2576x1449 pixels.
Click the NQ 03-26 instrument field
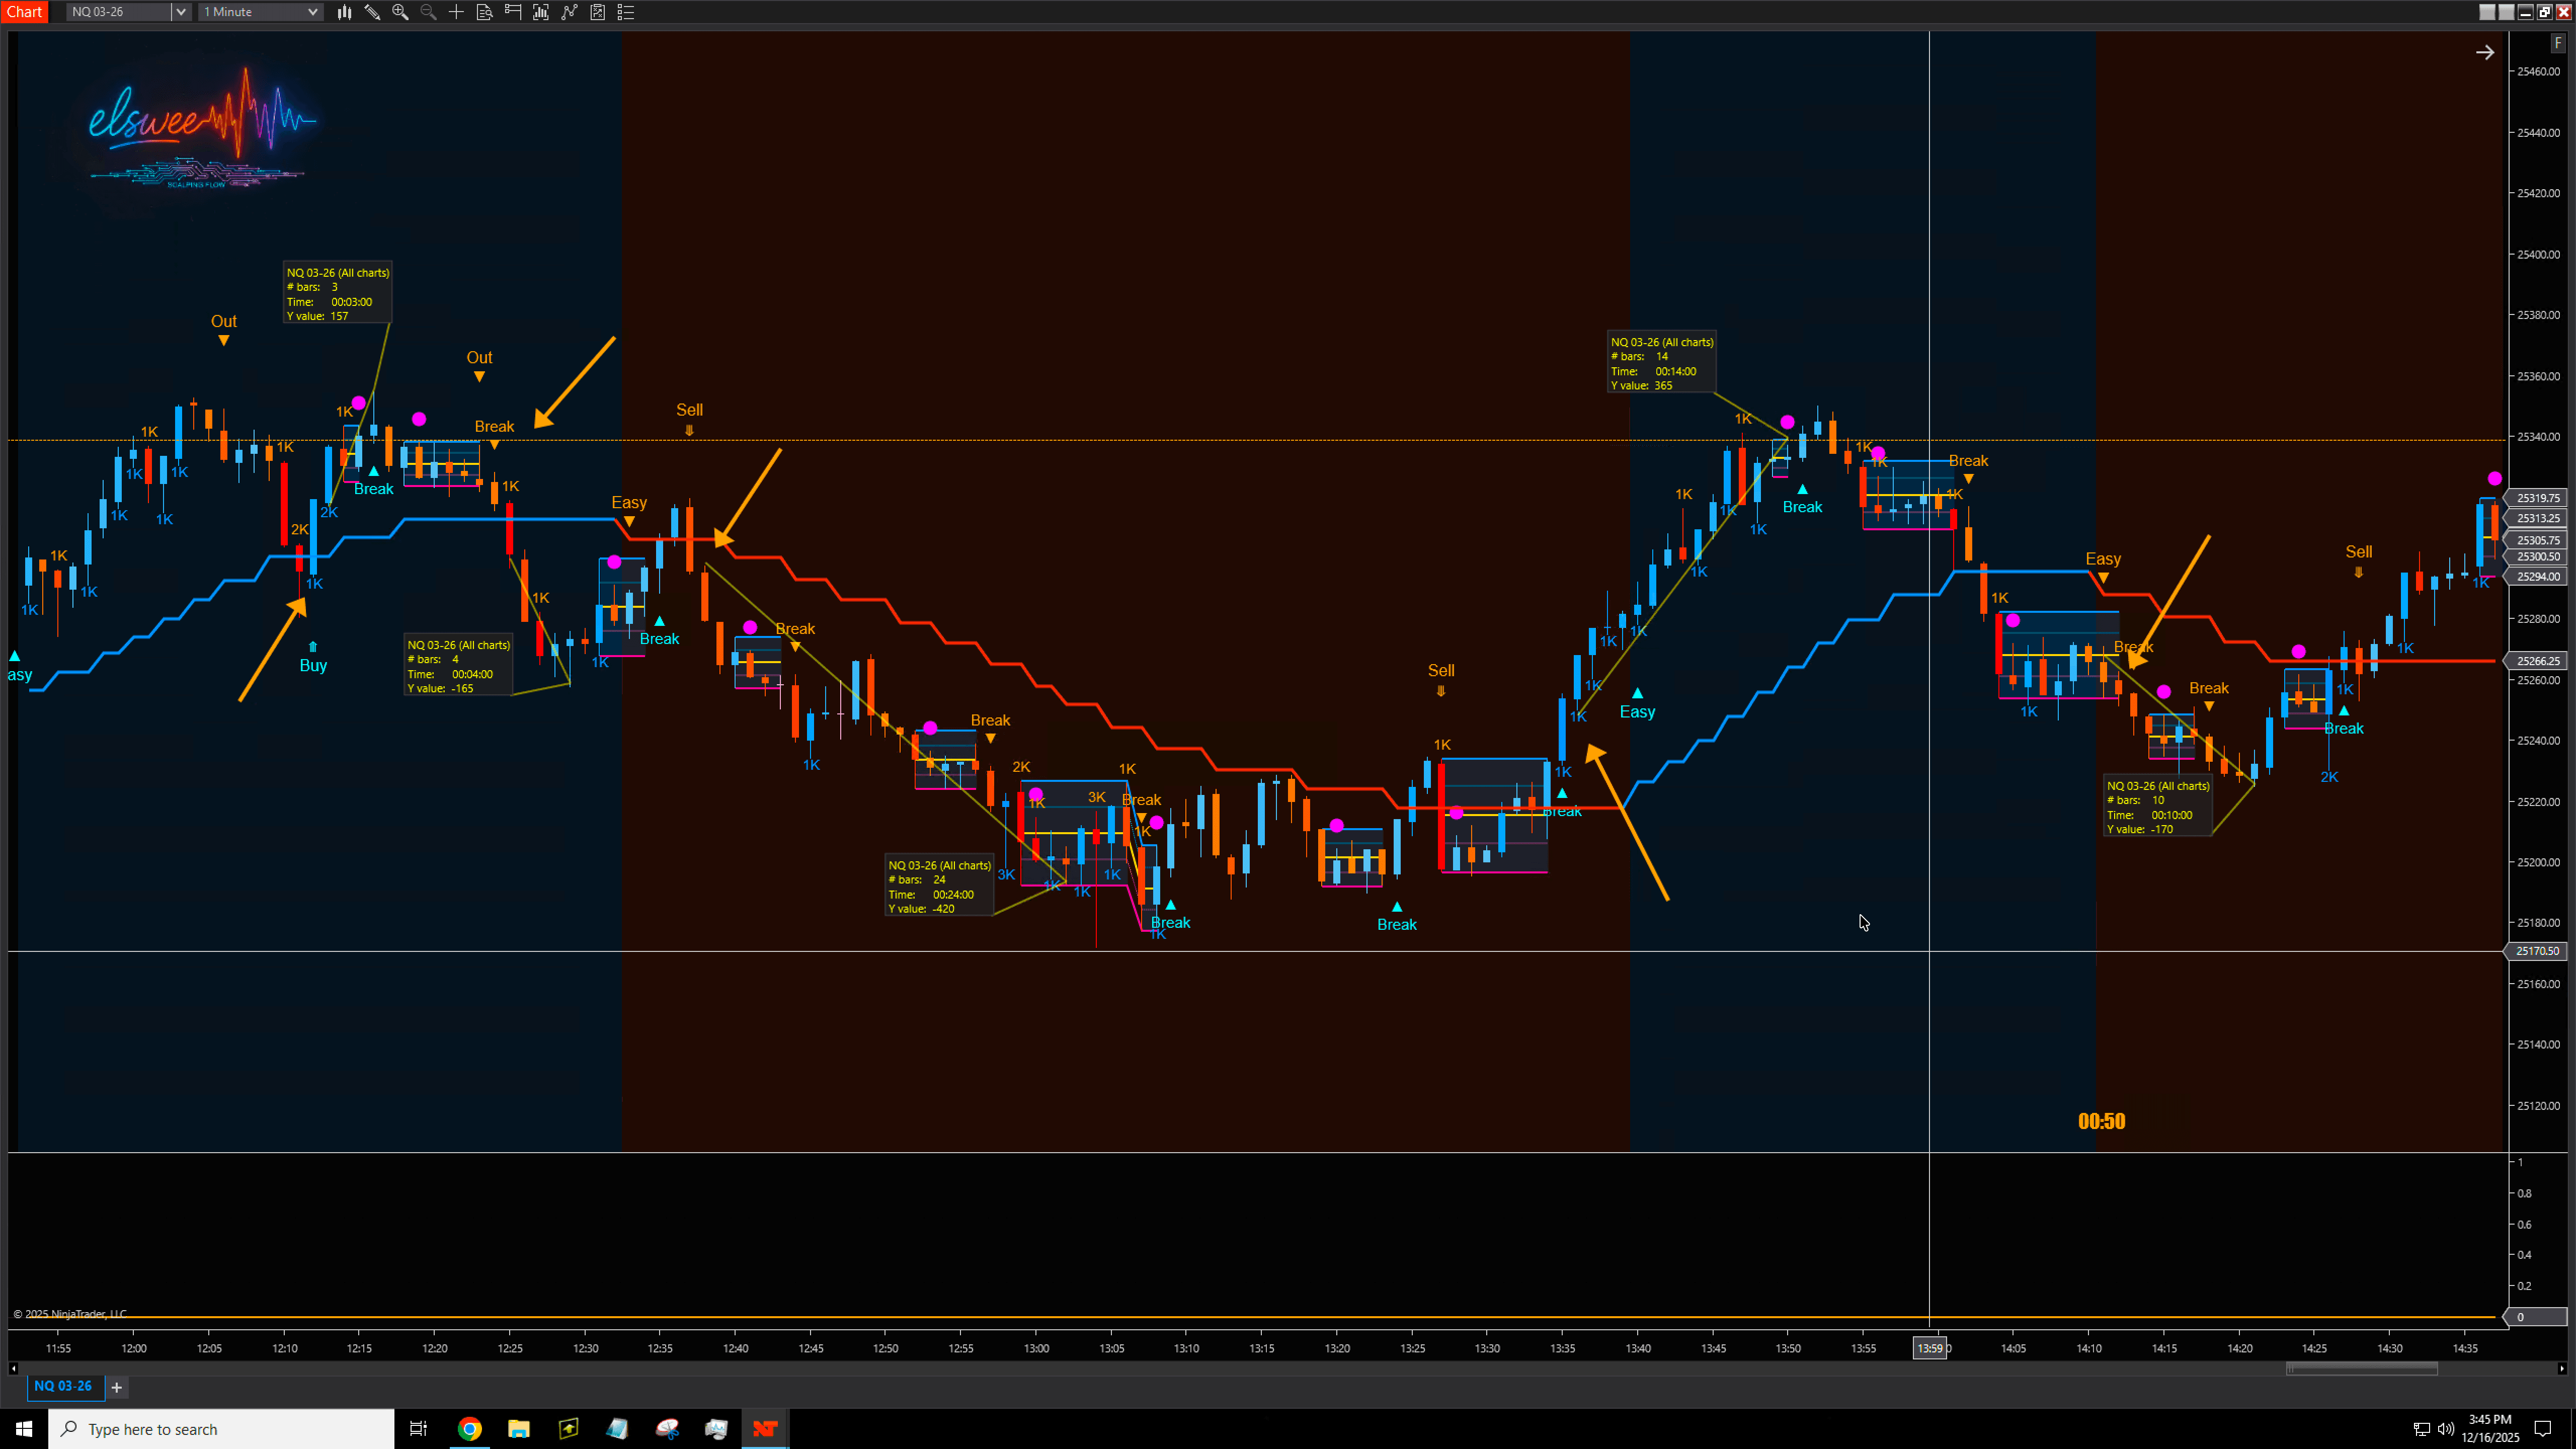(x=119, y=12)
